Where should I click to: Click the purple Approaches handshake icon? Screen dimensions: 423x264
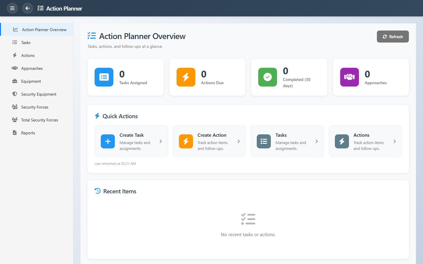click(349, 77)
